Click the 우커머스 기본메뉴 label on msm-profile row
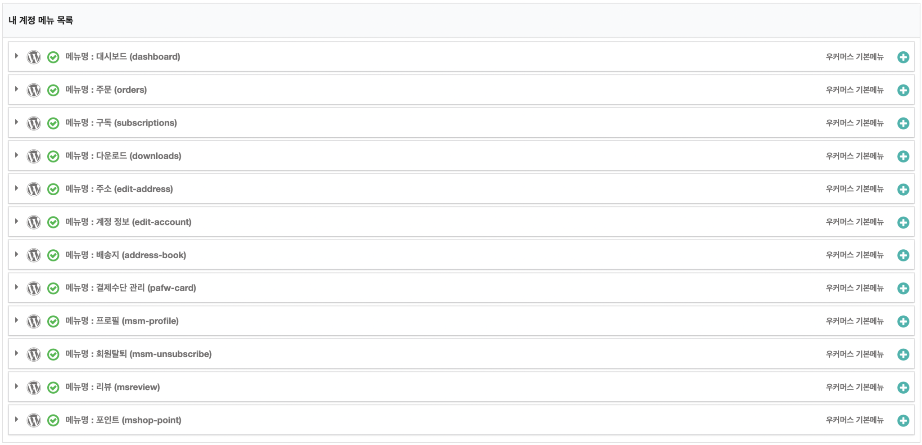This screenshot has height=445, width=922. click(x=854, y=321)
